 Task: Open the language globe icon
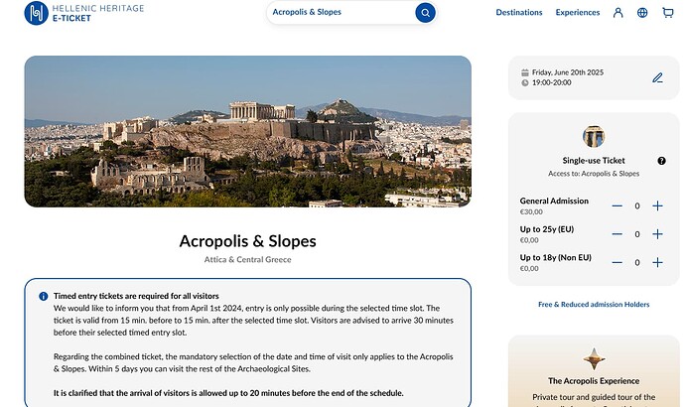(x=642, y=13)
